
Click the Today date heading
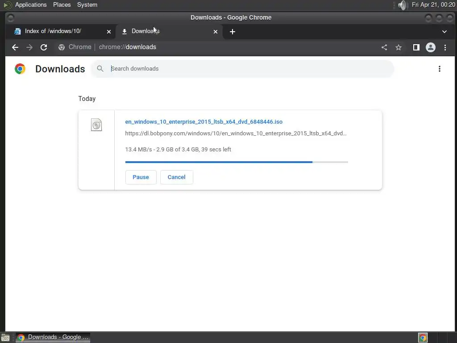87,99
